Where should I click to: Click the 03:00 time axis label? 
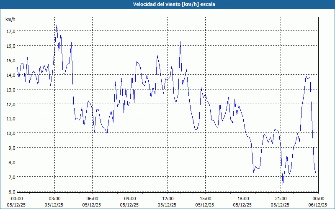click(54, 199)
